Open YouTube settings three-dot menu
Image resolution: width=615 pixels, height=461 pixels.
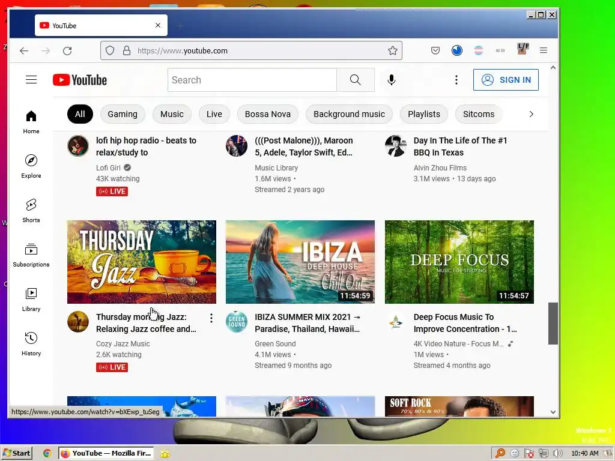[456, 80]
